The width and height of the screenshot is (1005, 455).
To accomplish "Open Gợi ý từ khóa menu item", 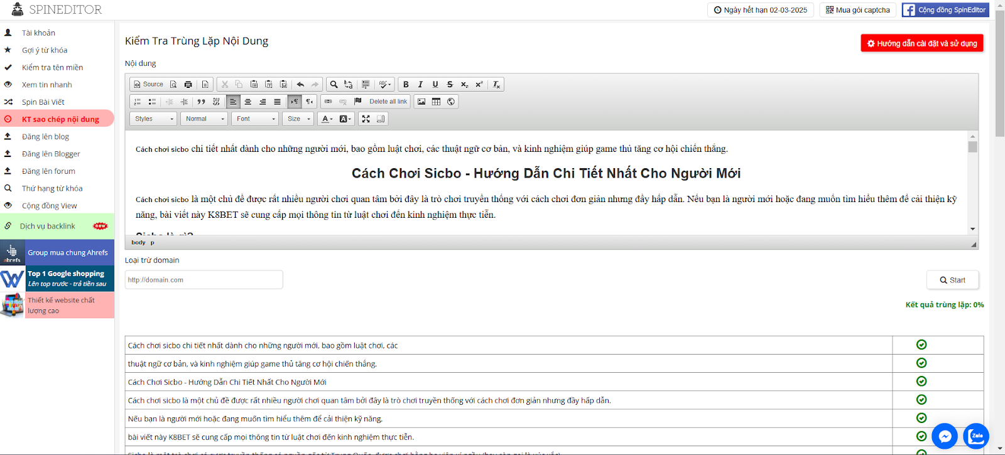I will pyautogui.click(x=45, y=50).
